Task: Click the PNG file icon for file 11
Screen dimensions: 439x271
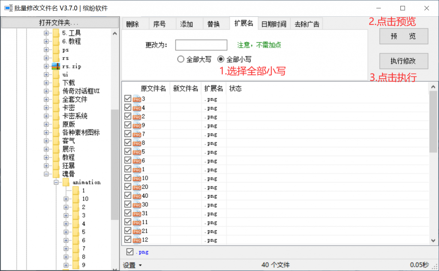Action: pyautogui.click(x=137, y=222)
